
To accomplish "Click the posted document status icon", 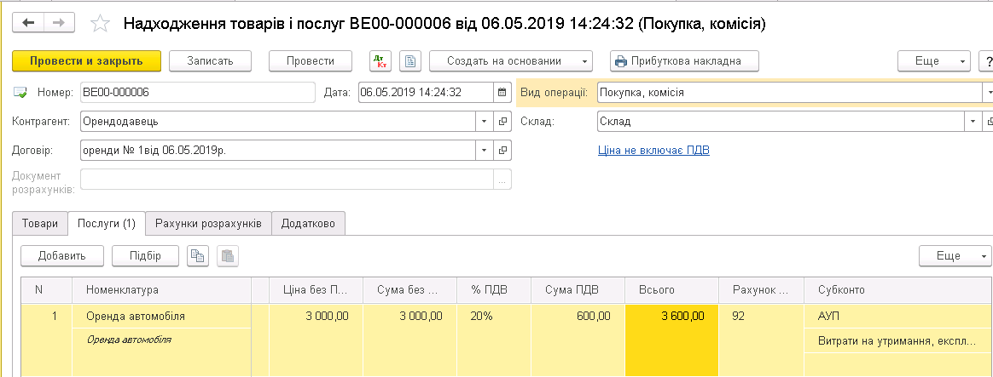I will click(20, 93).
